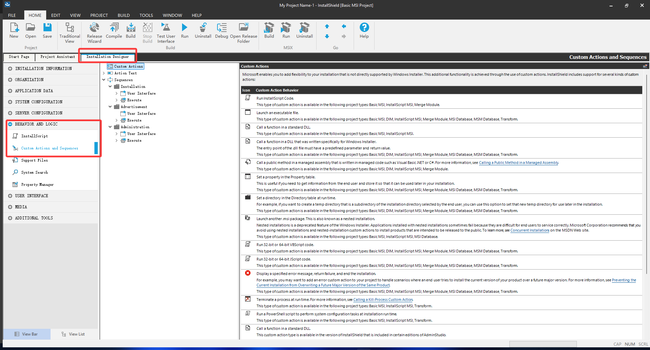Switch to Project Assistant tab
Screen dimensions: 650x350
coord(58,57)
